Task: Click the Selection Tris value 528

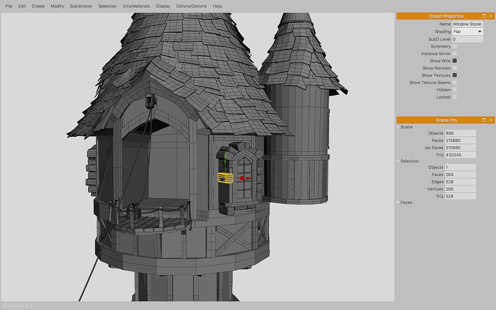Action: pyautogui.click(x=461, y=196)
